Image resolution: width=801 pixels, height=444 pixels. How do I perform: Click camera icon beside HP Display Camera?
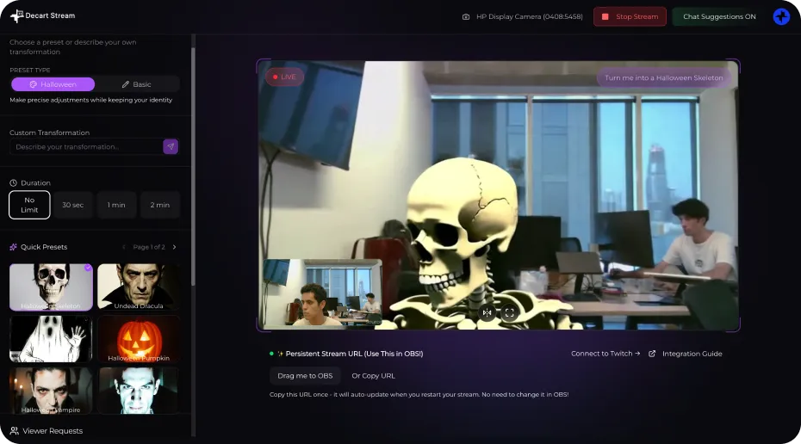(466, 16)
